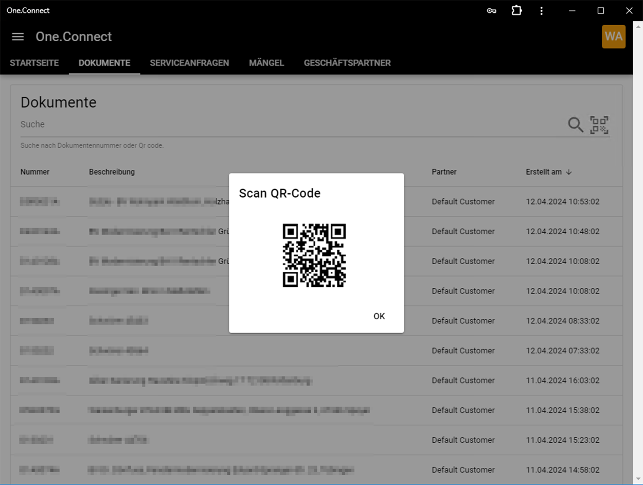Select row dated 12.04.2024 08:33:02
The height and width of the screenshot is (485, 643).
click(x=316, y=321)
